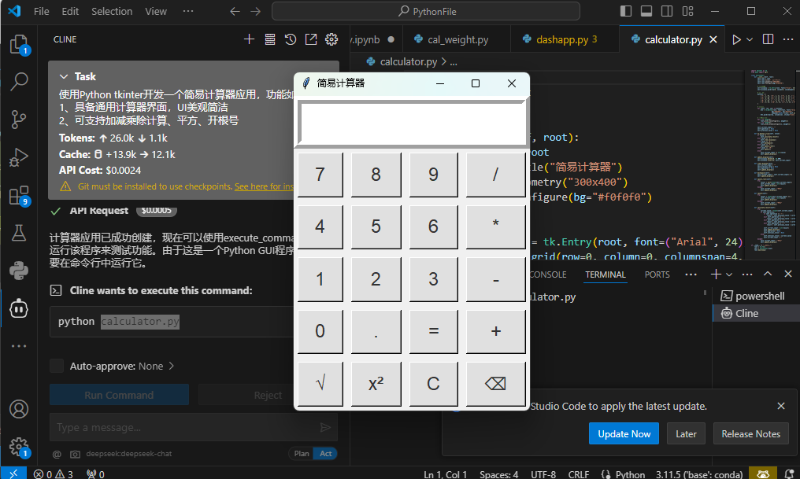The height and width of the screenshot is (479, 800).
Task: Open the new terminal profile dropdown
Action: pyautogui.click(x=729, y=275)
